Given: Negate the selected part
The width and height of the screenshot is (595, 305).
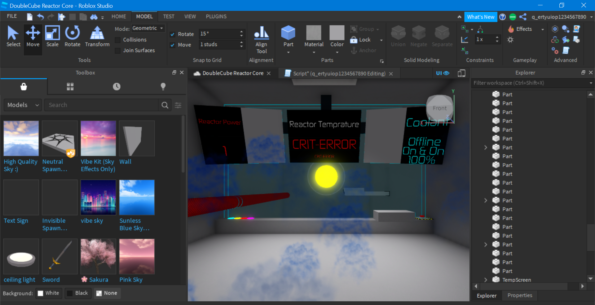Looking at the screenshot, I should click(x=418, y=37).
